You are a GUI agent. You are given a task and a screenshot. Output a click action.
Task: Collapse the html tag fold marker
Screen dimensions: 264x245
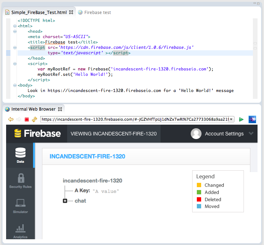coord(14,26)
